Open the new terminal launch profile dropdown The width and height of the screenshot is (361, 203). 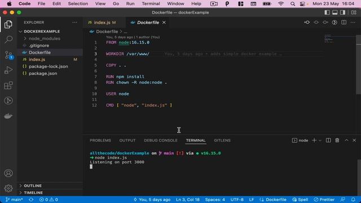pos(320,140)
